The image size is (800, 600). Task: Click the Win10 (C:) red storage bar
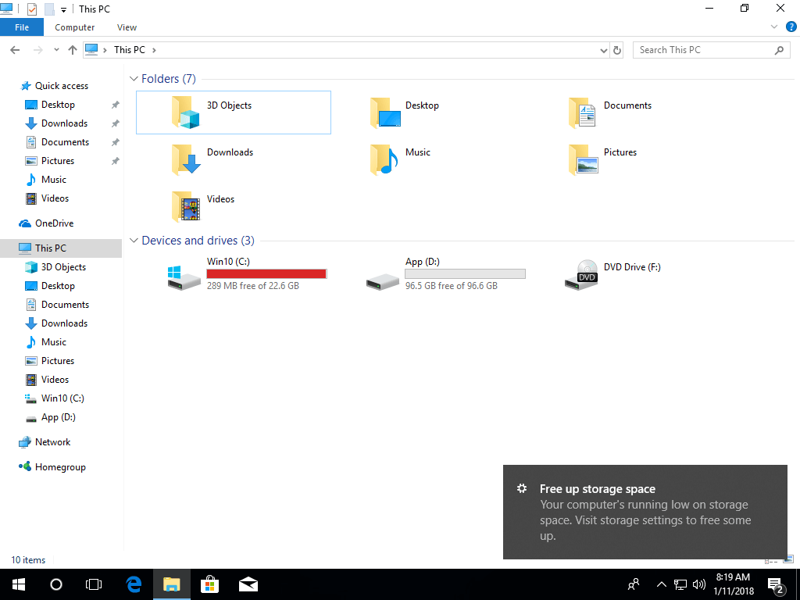266,273
